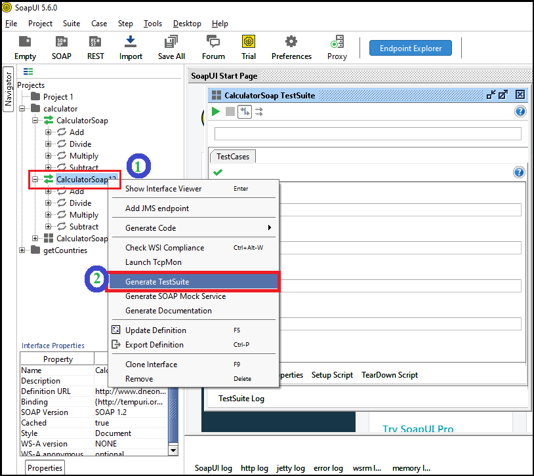534x476 pixels.
Task: Open the Tools menu
Action: coord(153,24)
